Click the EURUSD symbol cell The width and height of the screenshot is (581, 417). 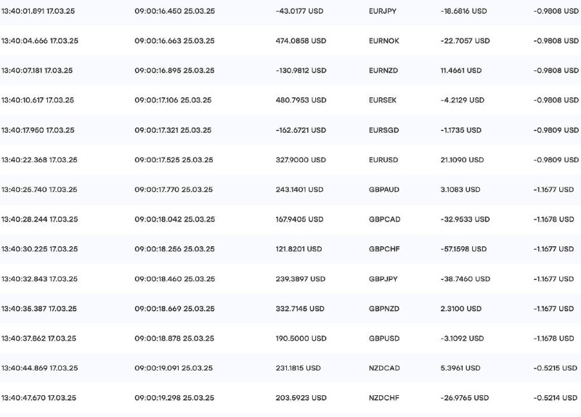click(x=383, y=160)
